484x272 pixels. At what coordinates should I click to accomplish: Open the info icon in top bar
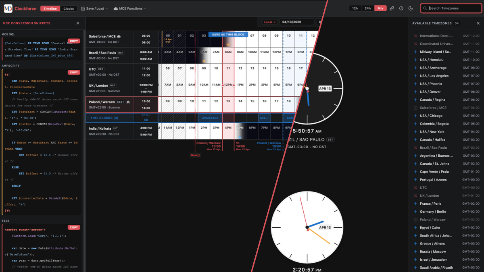[x=401, y=8]
